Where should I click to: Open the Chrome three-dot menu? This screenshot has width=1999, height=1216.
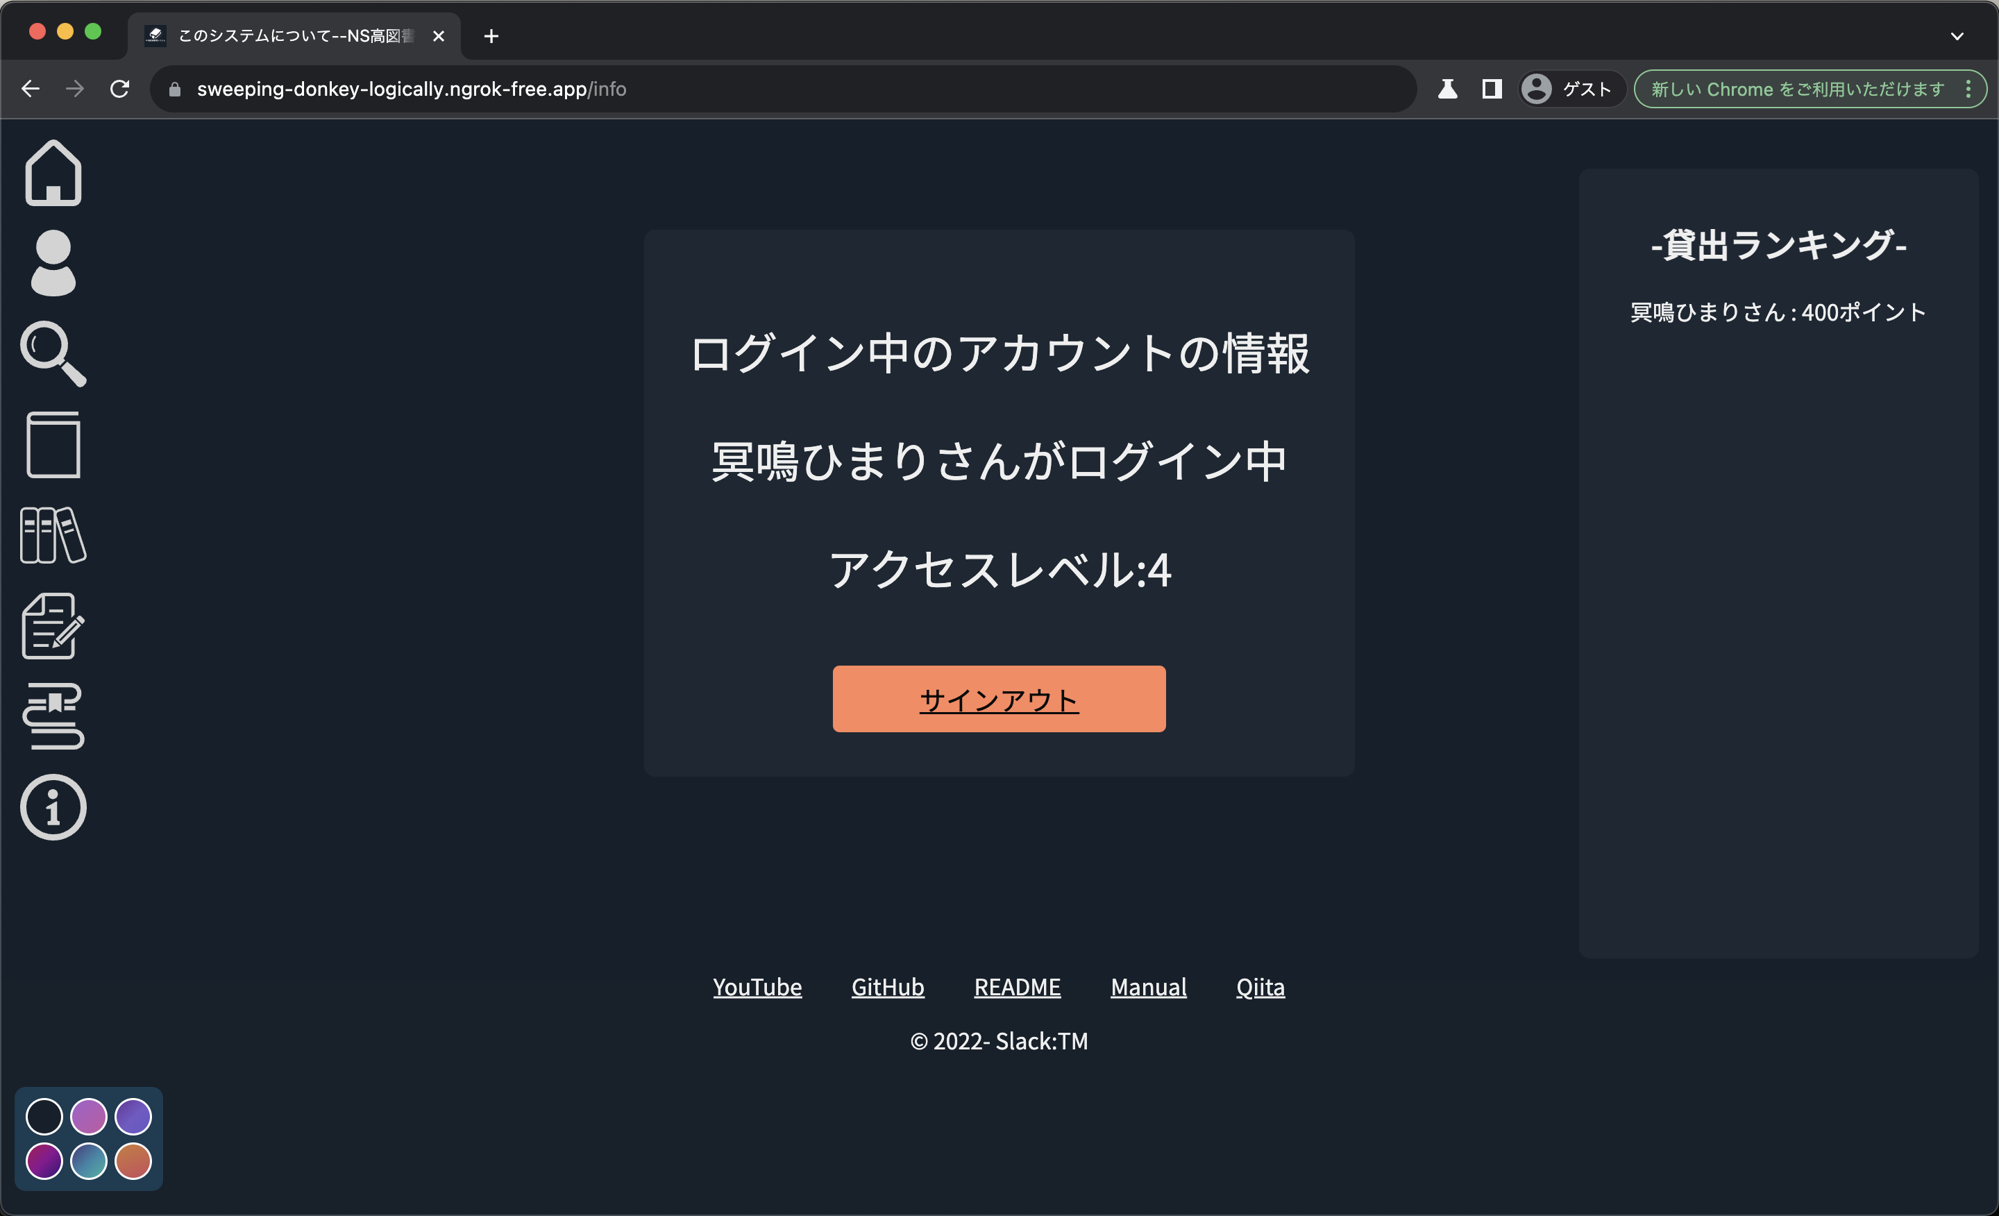[x=1968, y=90]
